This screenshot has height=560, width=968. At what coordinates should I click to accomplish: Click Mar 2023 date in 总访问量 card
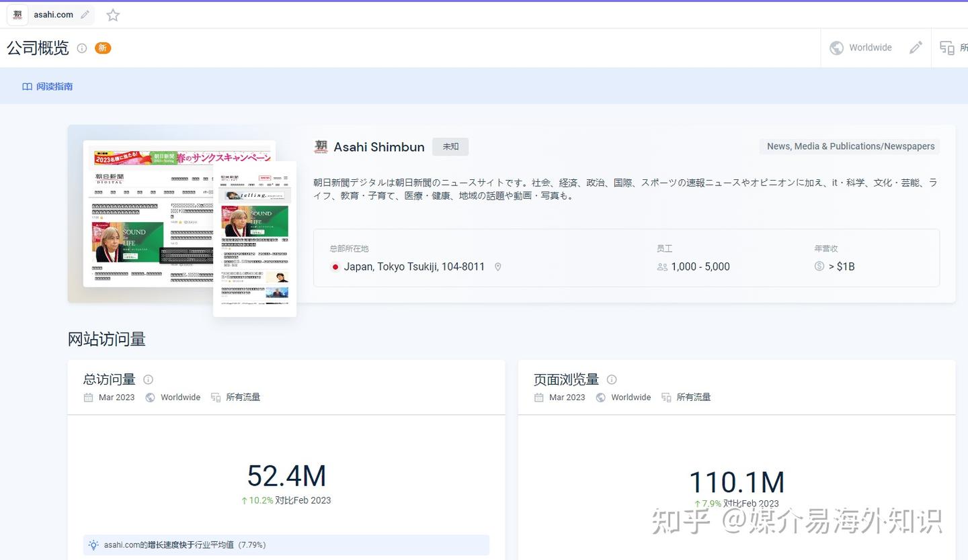click(116, 398)
